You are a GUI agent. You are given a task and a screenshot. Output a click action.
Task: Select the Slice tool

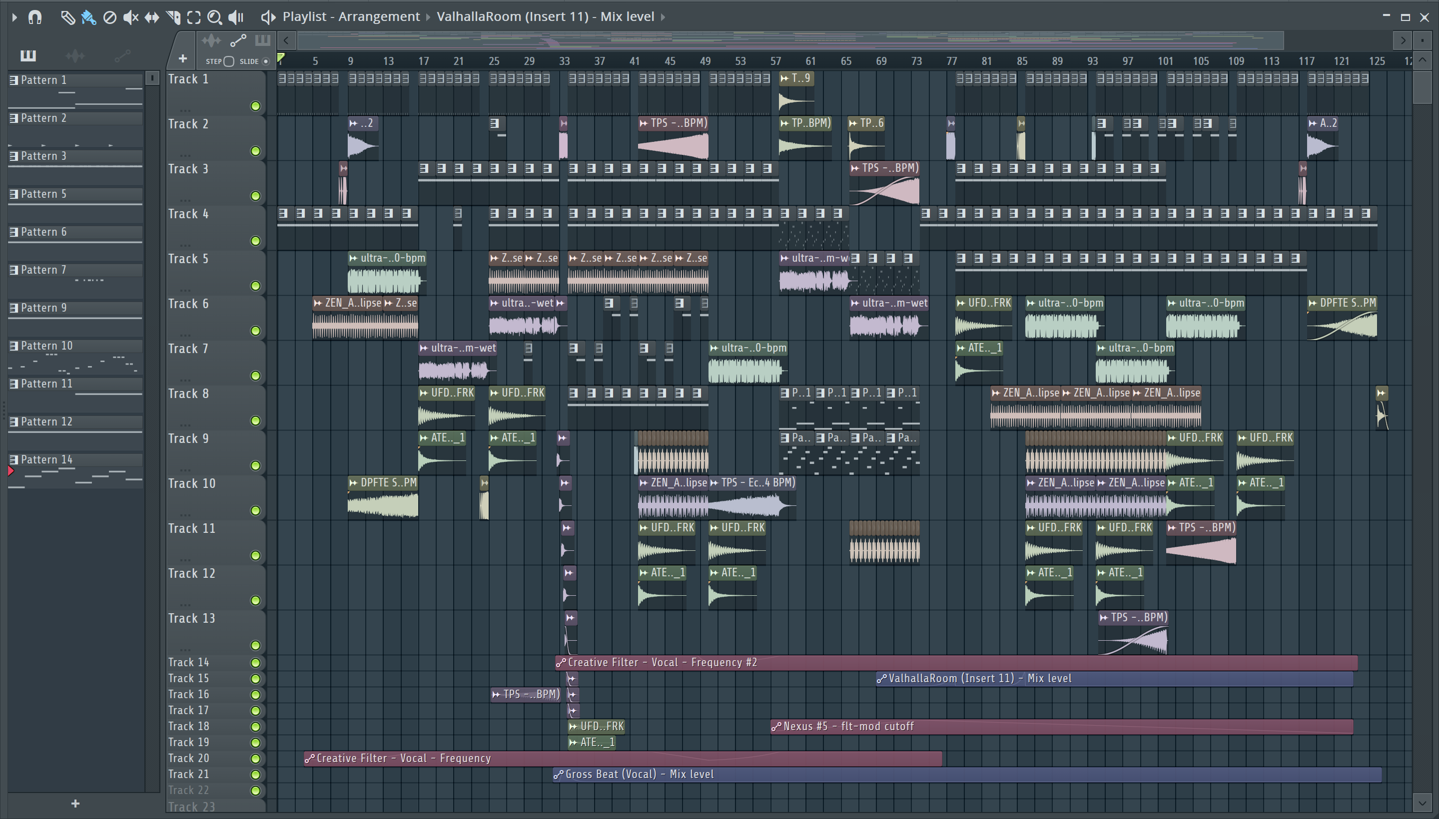(173, 17)
